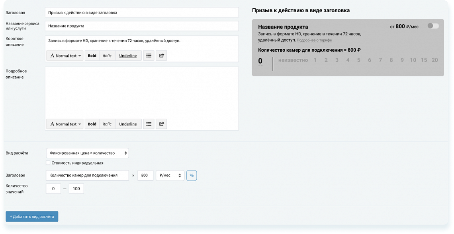
Task: Focus maximum value field showing 100
Action: (76, 189)
